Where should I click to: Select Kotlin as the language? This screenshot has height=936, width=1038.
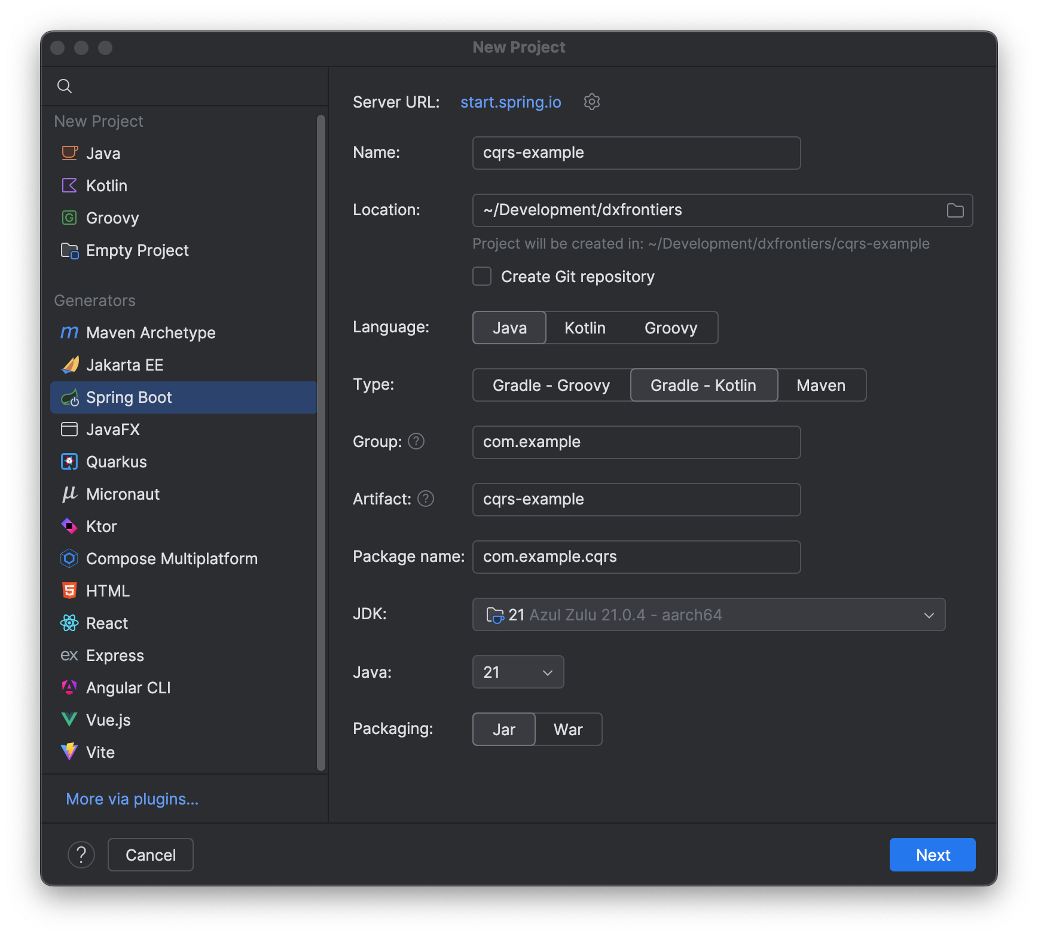click(585, 328)
